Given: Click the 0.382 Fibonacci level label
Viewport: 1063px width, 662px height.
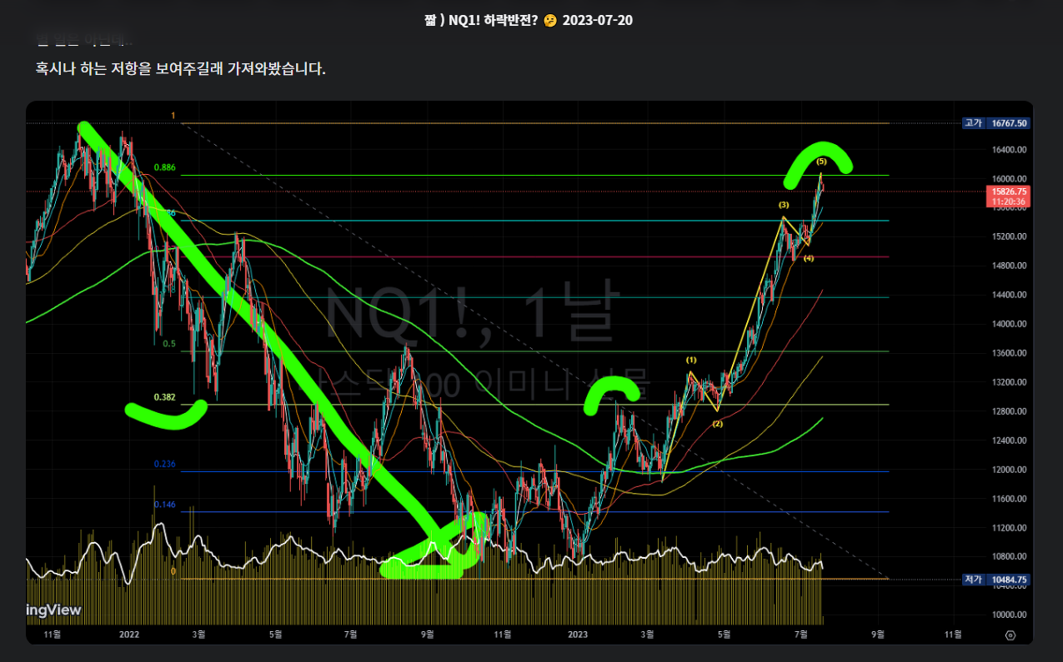Looking at the screenshot, I should point(165,397).
